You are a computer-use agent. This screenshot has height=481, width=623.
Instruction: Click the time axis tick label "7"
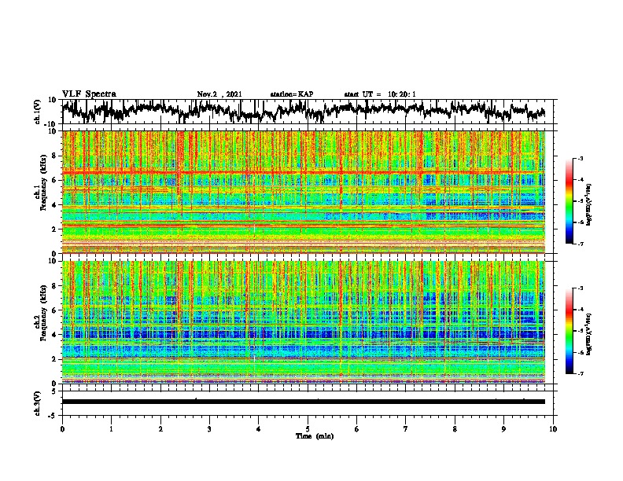[406, 429]
